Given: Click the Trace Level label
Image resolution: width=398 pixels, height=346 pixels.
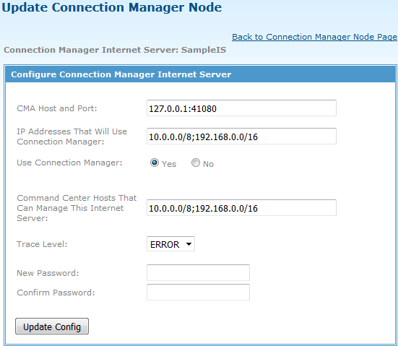Looking at the screenshot, I should click(x=42, y=244).
